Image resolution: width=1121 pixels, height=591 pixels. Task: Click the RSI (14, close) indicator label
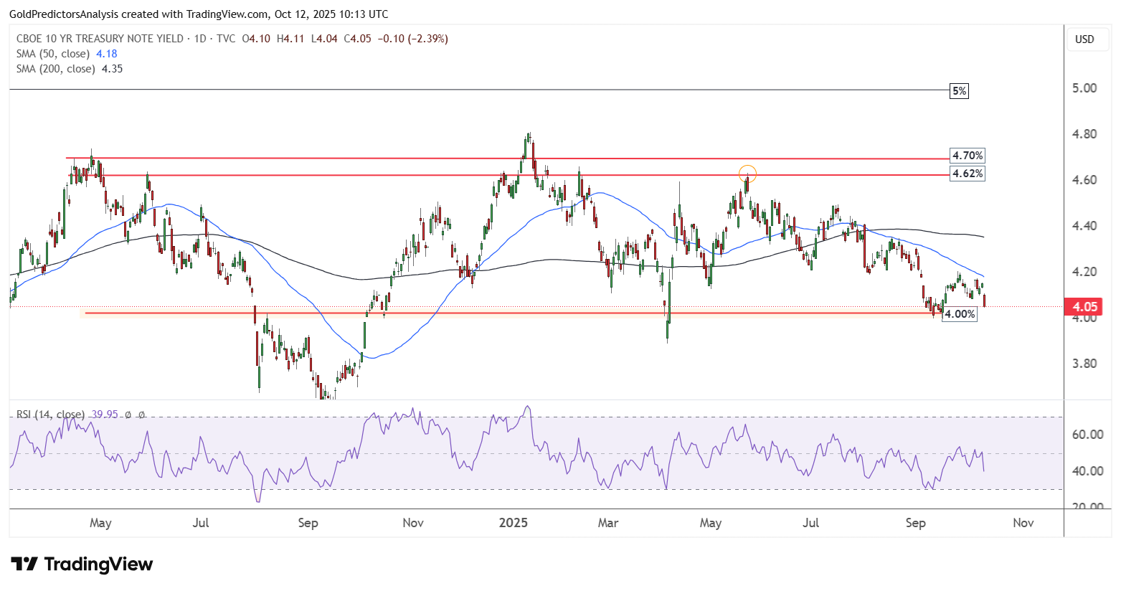pyautogui.click(x=50, y=415)
